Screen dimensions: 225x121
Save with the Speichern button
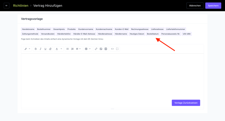(x=213, y=6)
